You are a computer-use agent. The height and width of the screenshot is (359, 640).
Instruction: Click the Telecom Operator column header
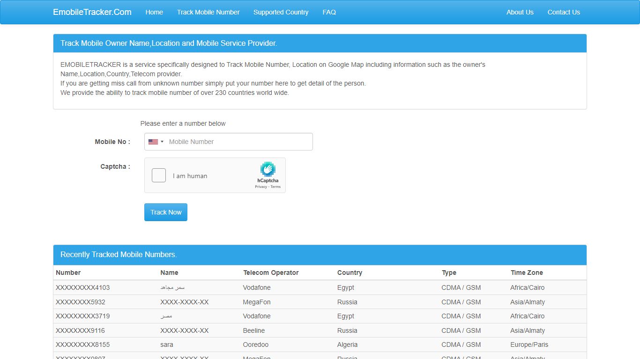[271, 273]
